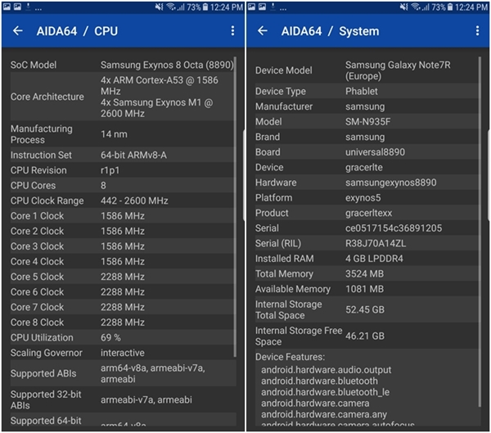Select Total Memory 3524 MB value
Screen dimensions: 491x433
point(364,274)
